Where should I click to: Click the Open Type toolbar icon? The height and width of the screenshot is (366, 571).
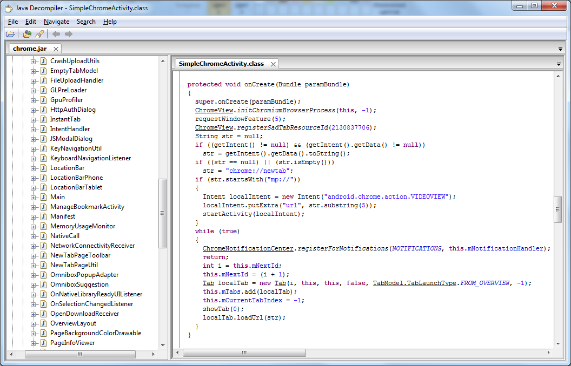pyautogui.click(x=27, y=34)
